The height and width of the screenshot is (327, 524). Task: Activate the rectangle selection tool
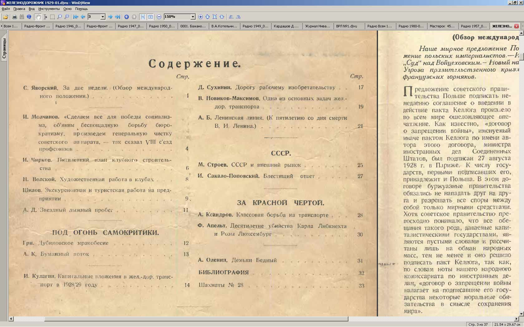click(52, 17)
